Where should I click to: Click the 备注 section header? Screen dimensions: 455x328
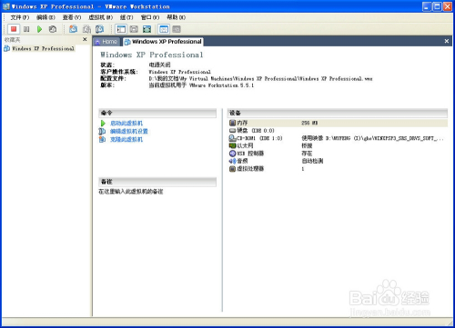pyautogui.click(x=157, y=182)
